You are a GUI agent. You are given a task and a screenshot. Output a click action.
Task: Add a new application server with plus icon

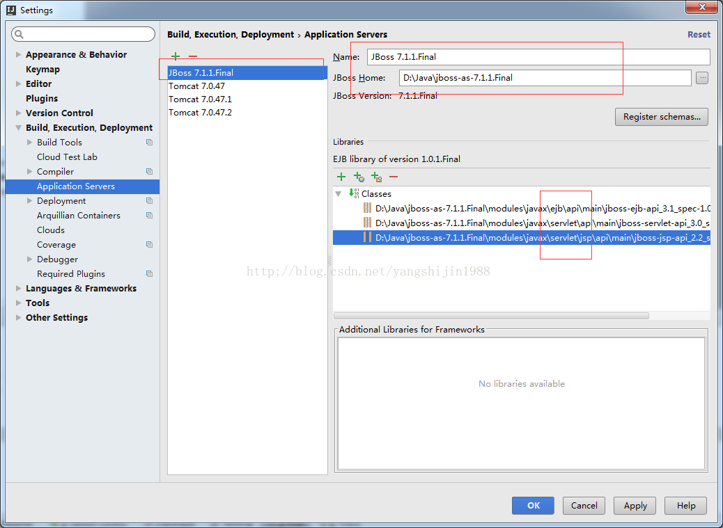[176, 56]
